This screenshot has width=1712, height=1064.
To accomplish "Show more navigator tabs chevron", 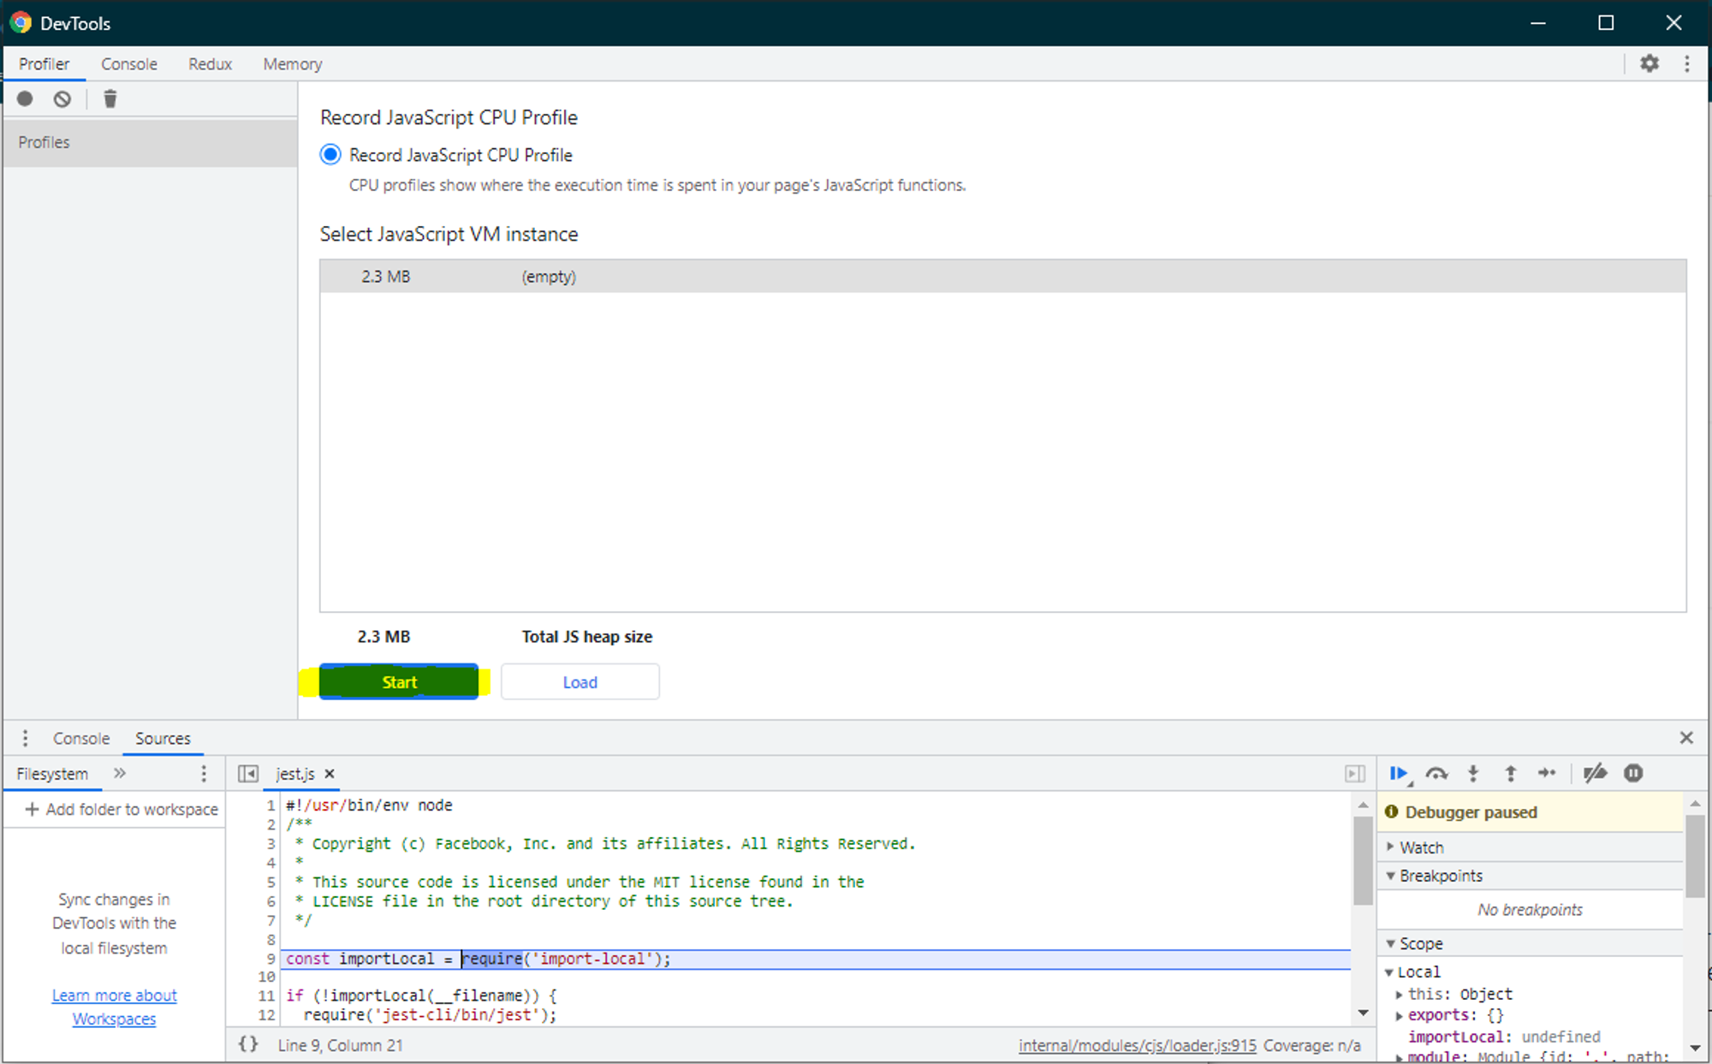I will click(120, 773).
